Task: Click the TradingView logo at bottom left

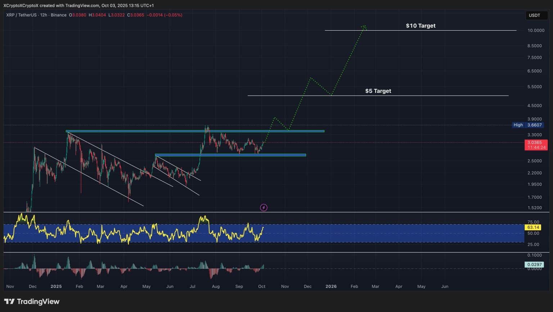Action: coord(32,302)
